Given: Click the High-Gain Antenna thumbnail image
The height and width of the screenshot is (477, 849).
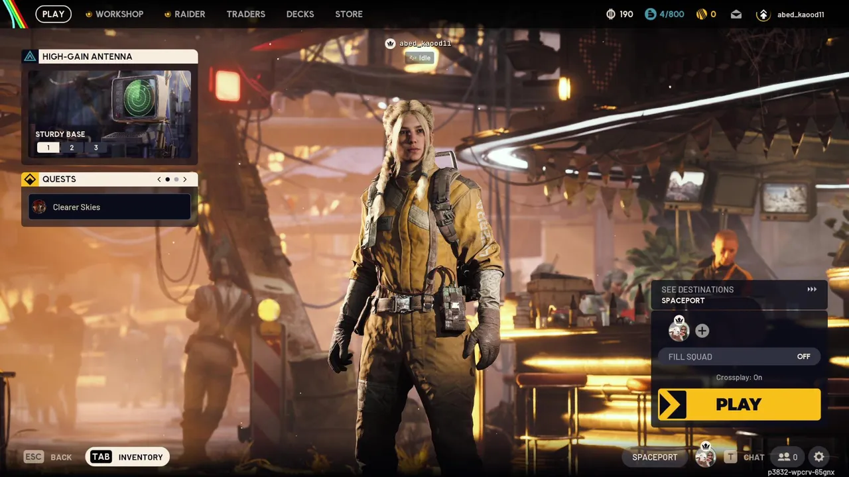Looking at the screenshot, I should [109, 113].
